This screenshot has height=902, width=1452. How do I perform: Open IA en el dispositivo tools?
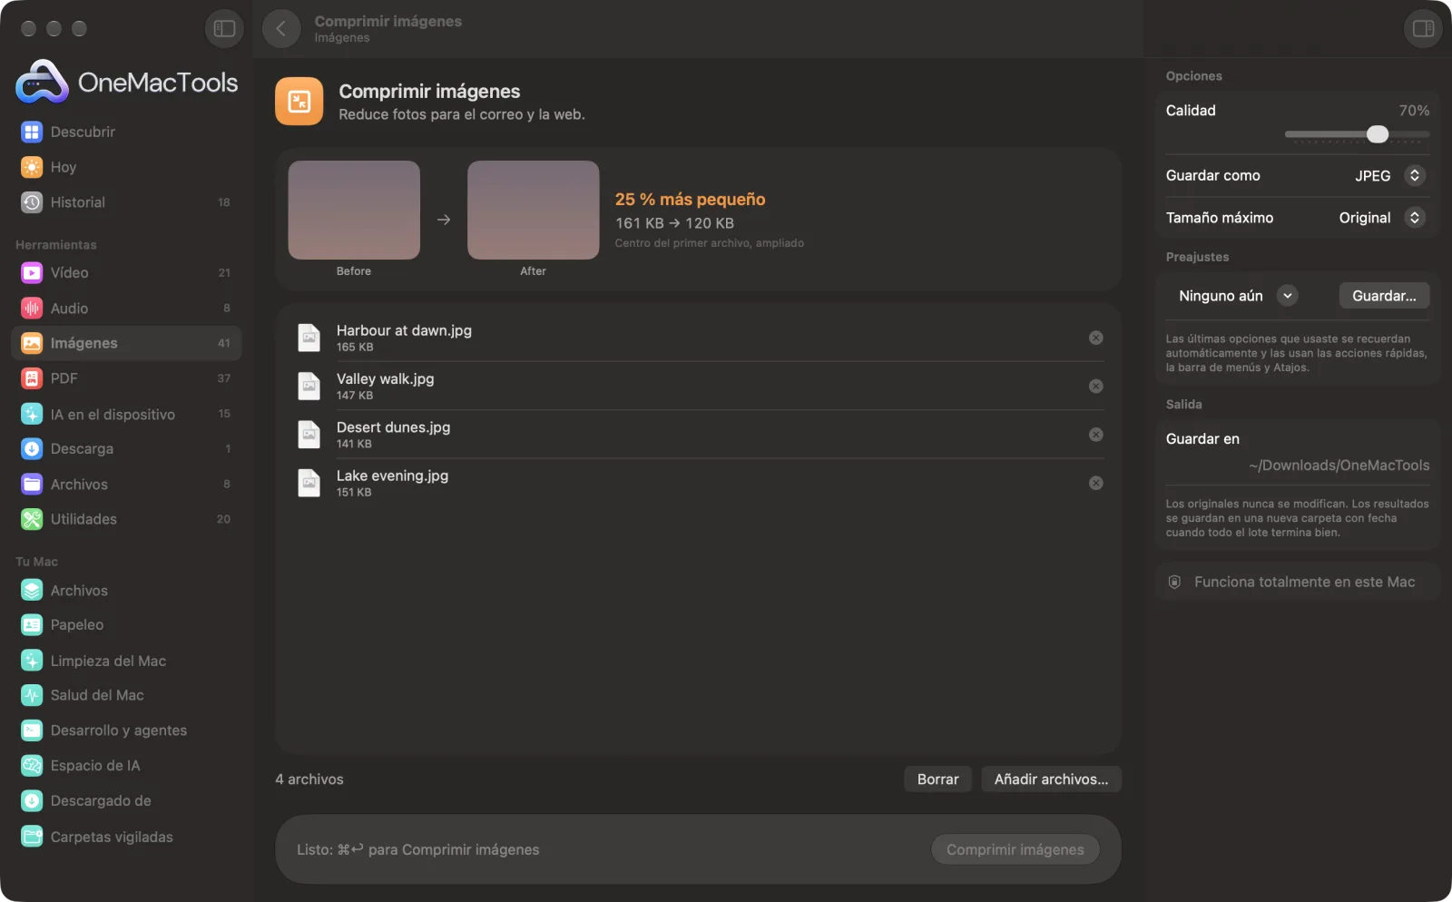pyautogui.click(x=126, y=414)
